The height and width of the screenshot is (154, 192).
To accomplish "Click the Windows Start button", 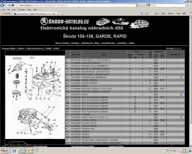I will click(4, 151).
